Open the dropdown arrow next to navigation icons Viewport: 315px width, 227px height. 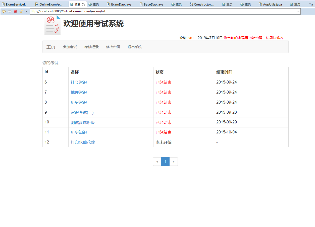click(26, 11)
